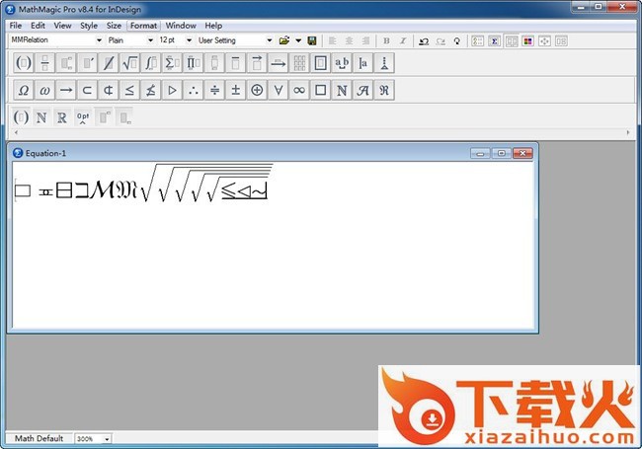Open the product template palette

pyautogui.click(x=194, y=63)
